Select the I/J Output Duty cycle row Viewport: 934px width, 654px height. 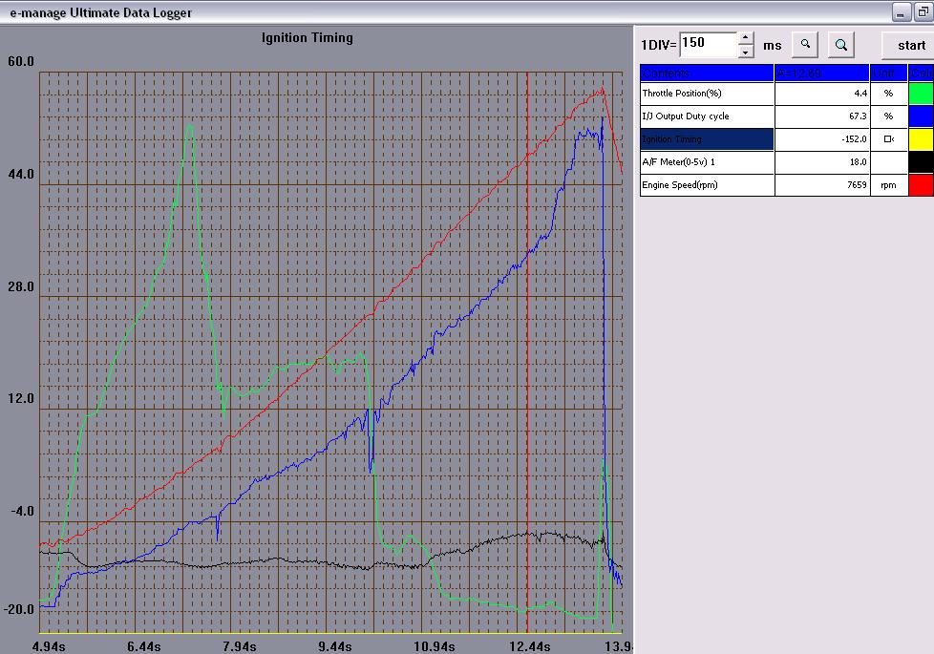(707, 116)
